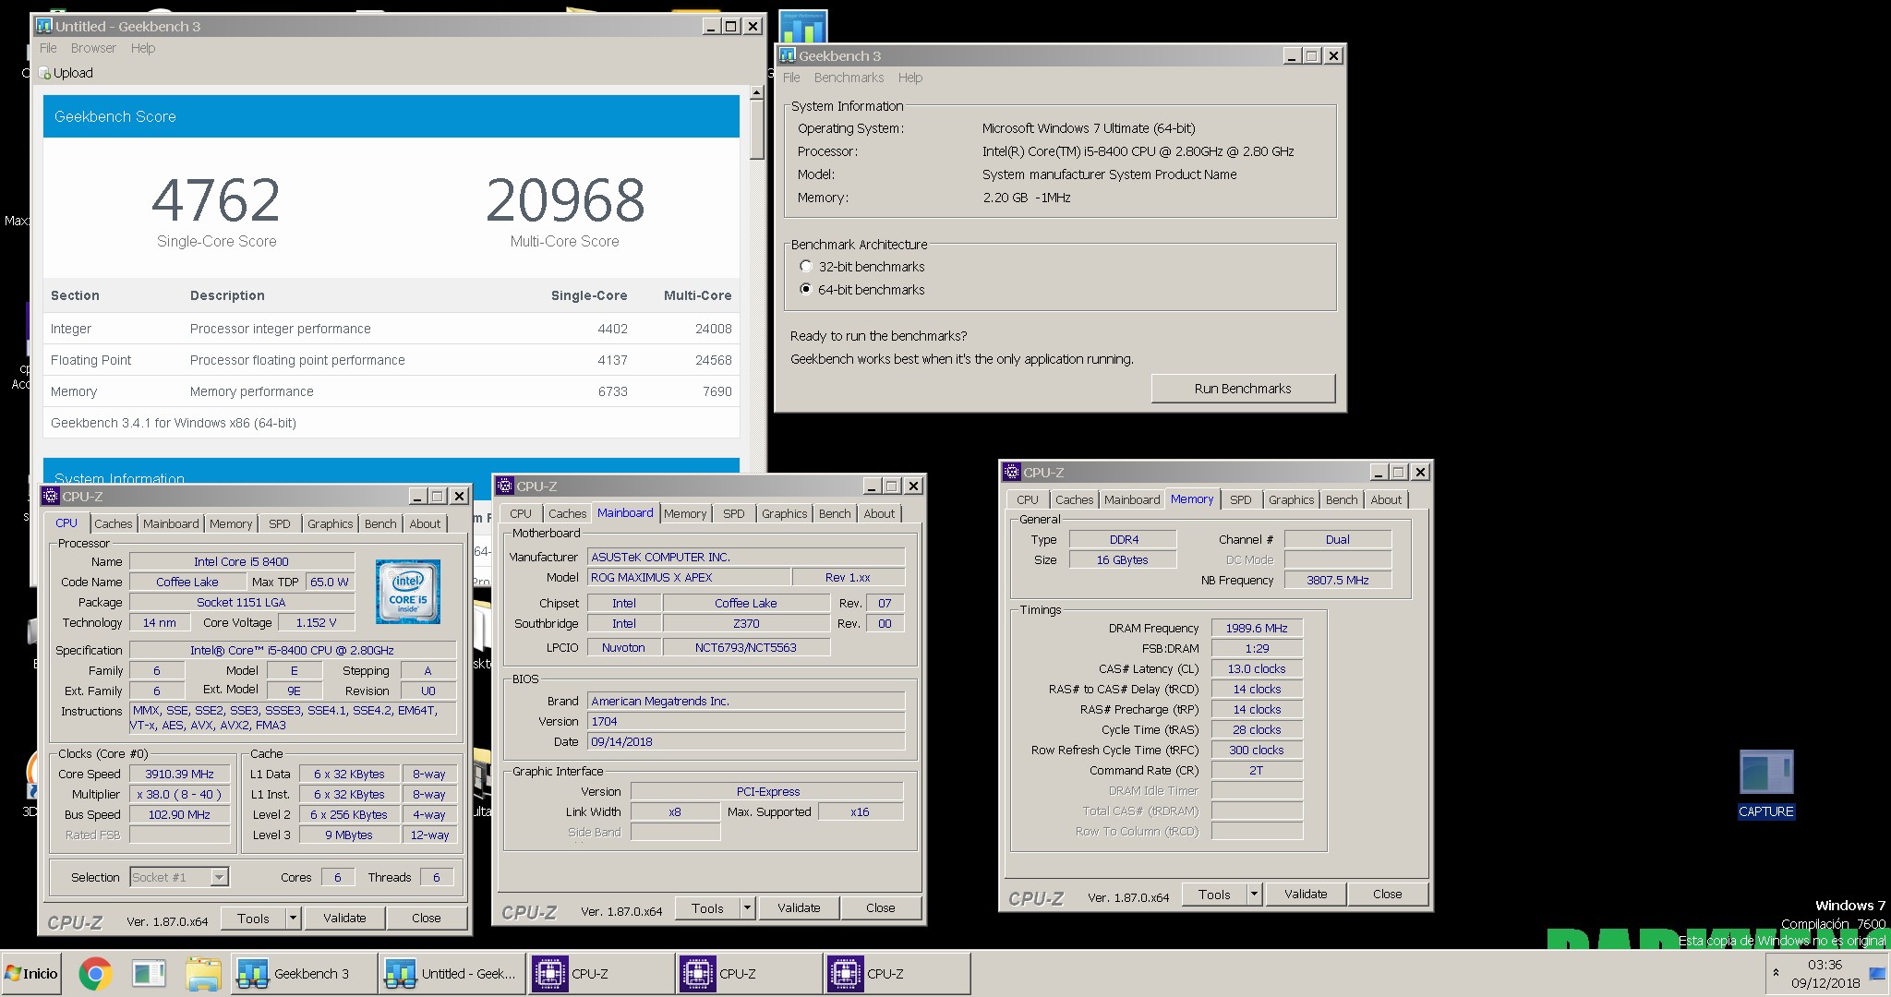
Task: Open Tools dropdown arrow in CPU window
Action: tap(293, 918)
